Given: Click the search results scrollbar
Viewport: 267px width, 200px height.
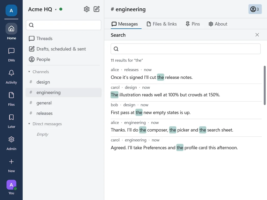Looking at the screenshot, I should coord(265,85).
